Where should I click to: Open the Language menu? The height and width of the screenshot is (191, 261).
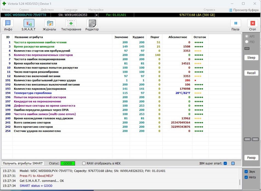[71, 10]
